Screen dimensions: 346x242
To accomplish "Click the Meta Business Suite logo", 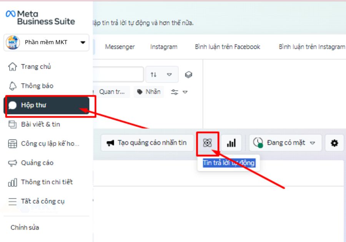I will click(40, 18).
